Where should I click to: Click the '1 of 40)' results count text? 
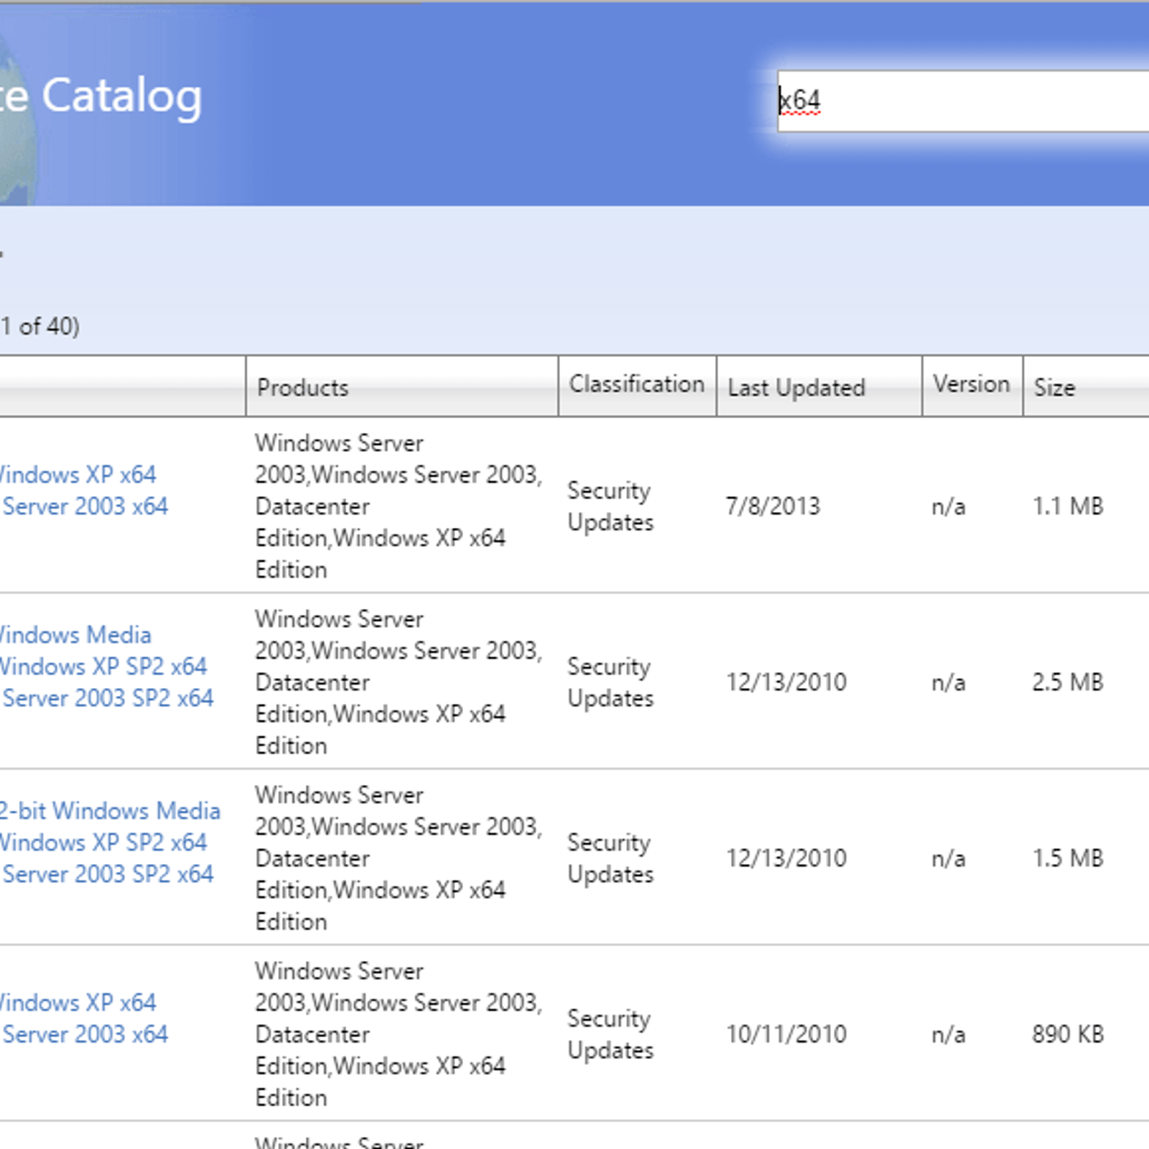click(x=39, y=327)
